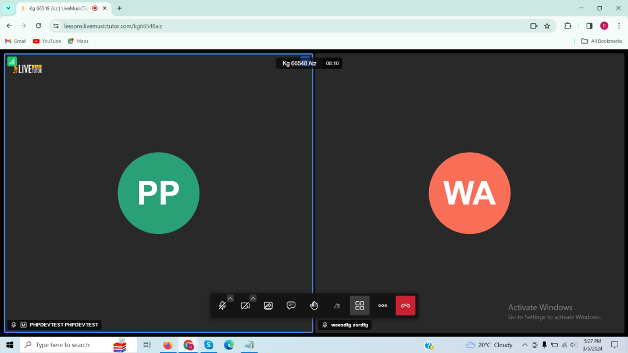Open a new browser tab

pos(120,8)
